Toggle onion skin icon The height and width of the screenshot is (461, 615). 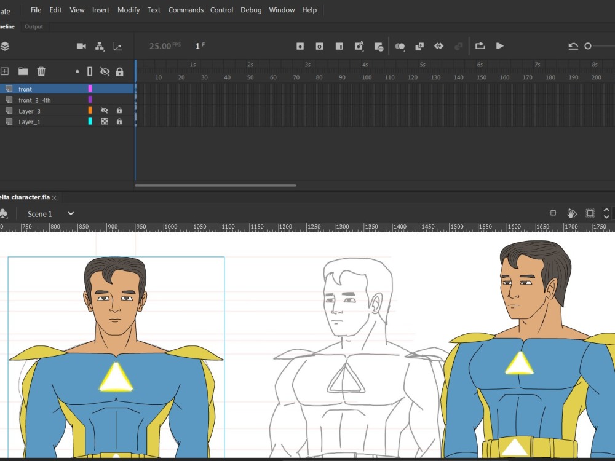point(400,46)
